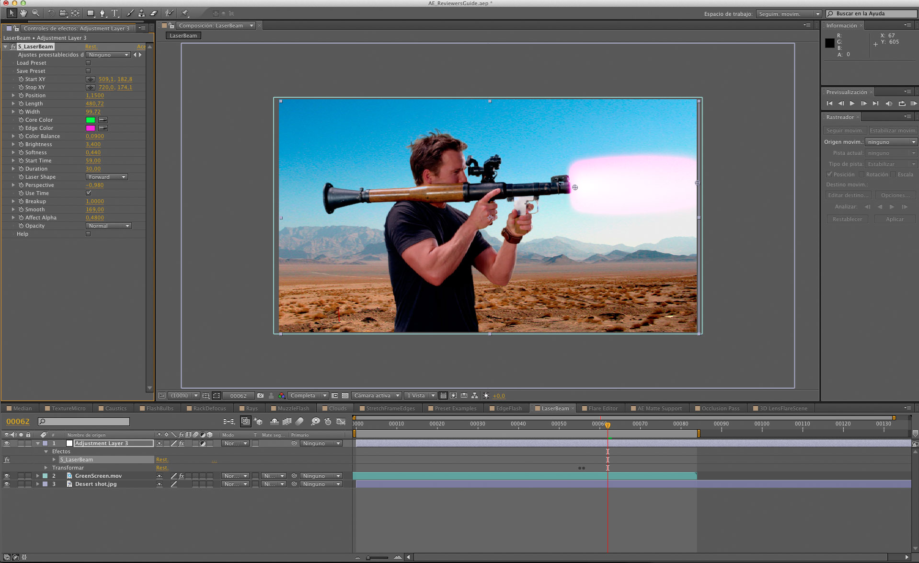
Task: Click the Core Color green swatch
Action: (x=91, y=120)
